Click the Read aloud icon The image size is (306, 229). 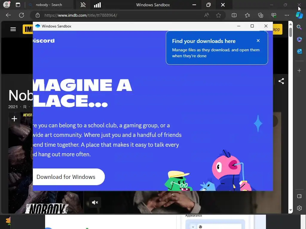pos(206,15)
